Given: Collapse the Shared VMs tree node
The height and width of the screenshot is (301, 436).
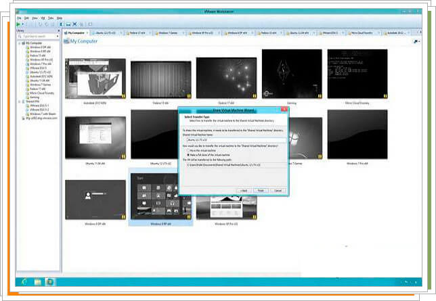Looking at the screenshot, I should (x=20, y=101).
